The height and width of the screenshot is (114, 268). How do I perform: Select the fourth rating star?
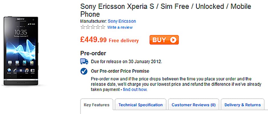click(x=98, y=27)
